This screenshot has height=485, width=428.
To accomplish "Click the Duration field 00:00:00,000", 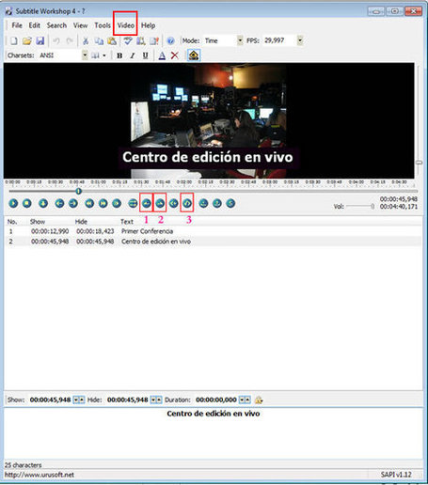I will point(216,399).
